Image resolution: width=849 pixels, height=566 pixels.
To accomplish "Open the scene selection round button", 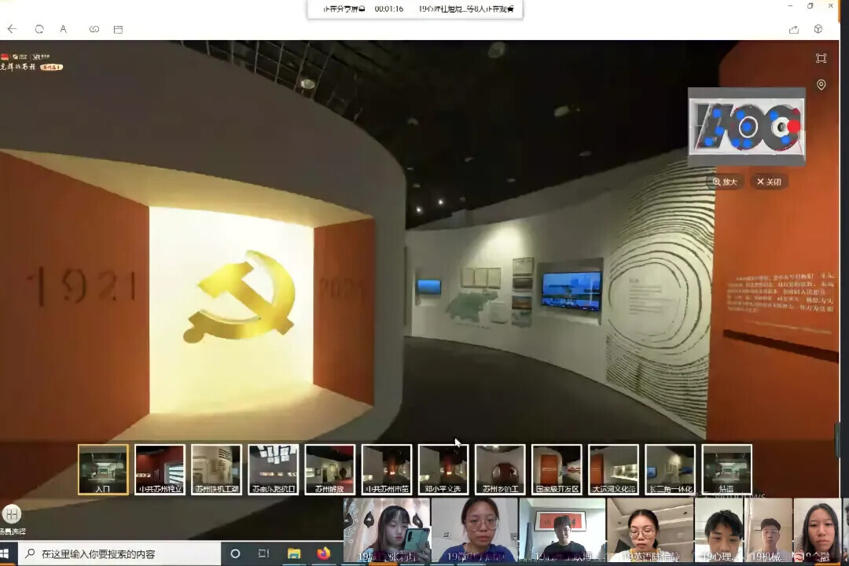I will pos(11,514).
